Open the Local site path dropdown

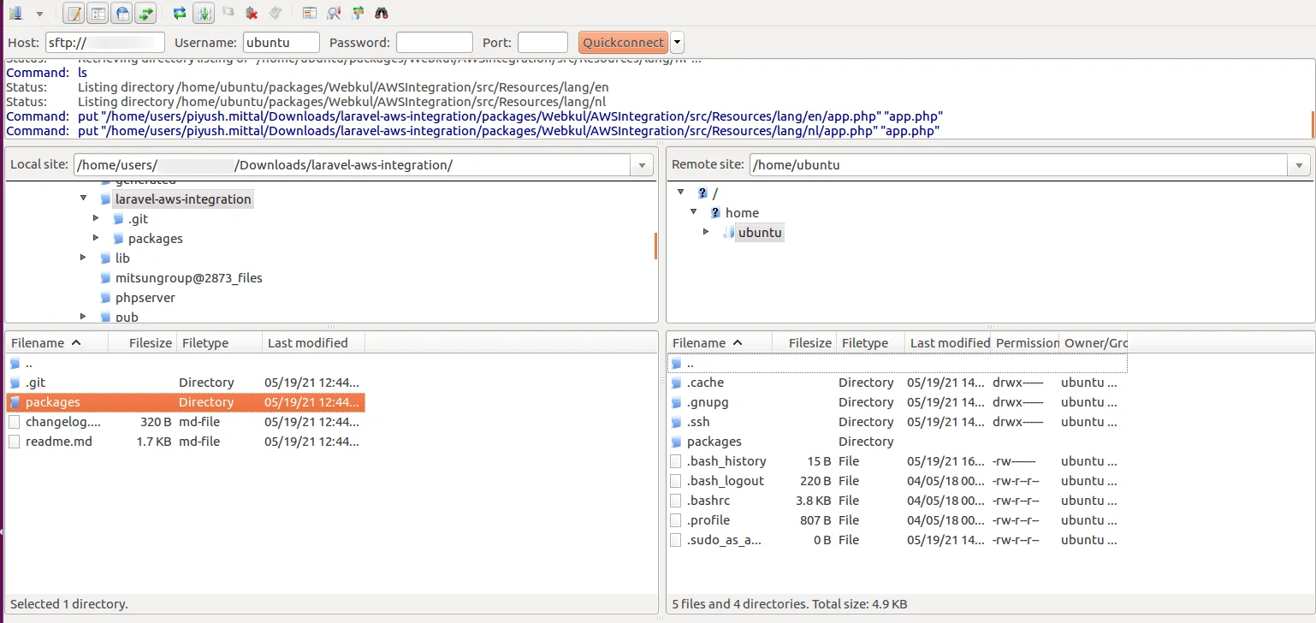pyautogui.click(x=642, y=165)
